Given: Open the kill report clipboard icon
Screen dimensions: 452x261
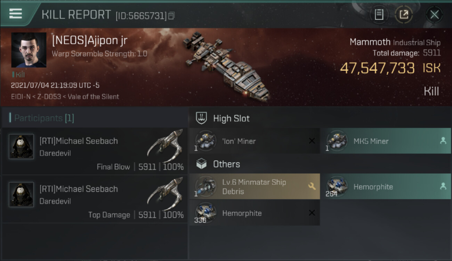Looking at the screenshot, I should coord(379,15).
